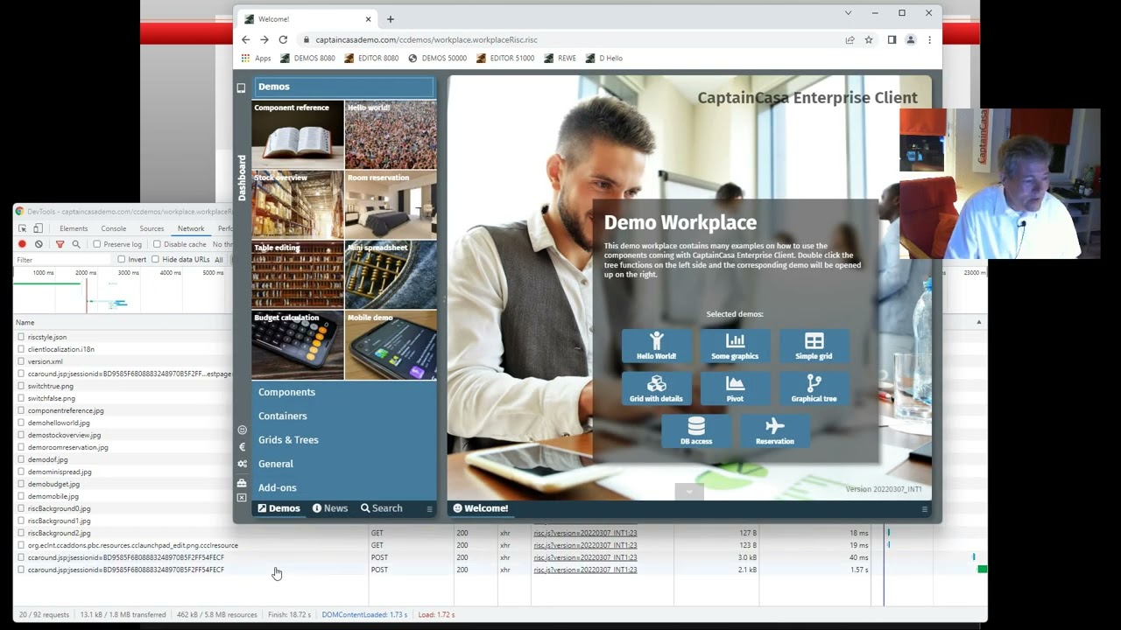Open the Apps bookmarks shortcut
The height and width of the screenshot is (630, 1121).
point(257,59)
